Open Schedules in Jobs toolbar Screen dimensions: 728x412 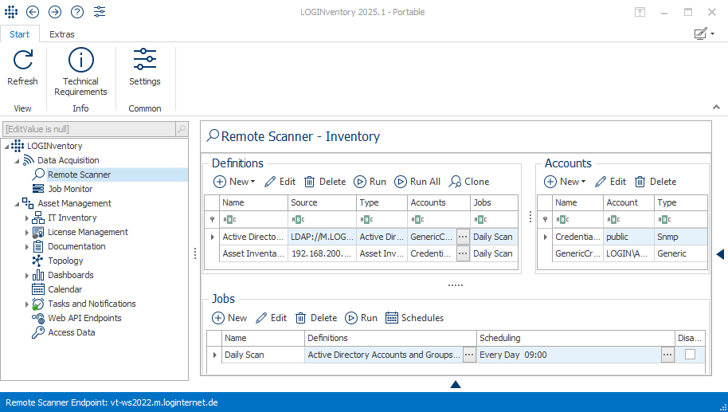coord(415,318)
